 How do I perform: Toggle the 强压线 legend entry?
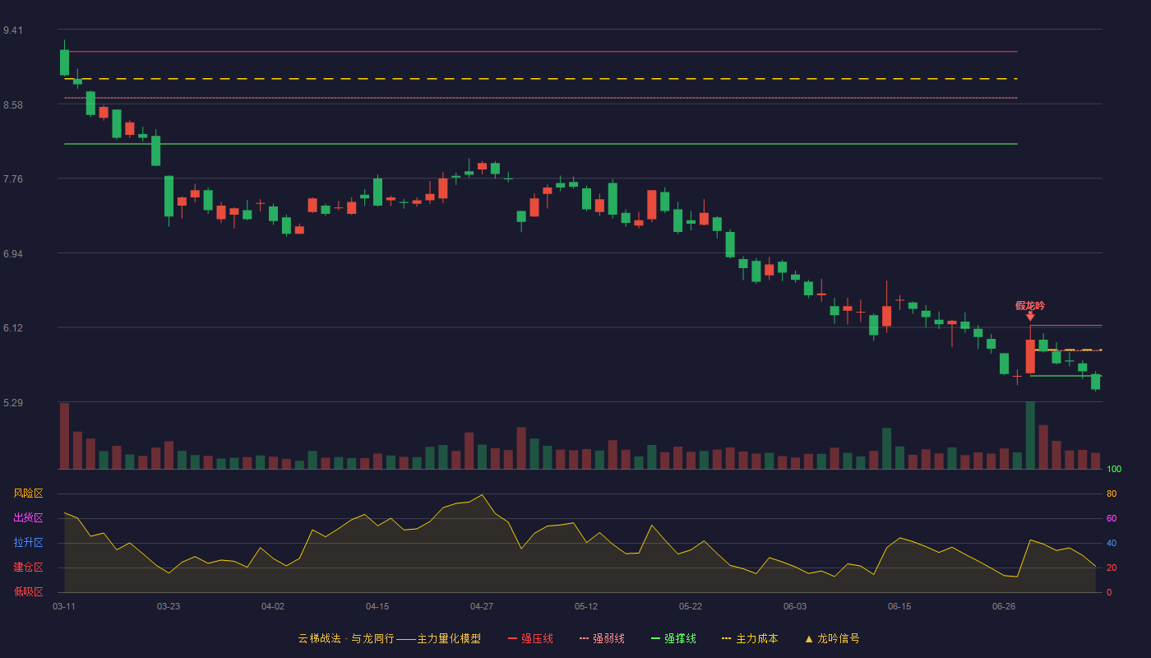click(x=530, y=638)
